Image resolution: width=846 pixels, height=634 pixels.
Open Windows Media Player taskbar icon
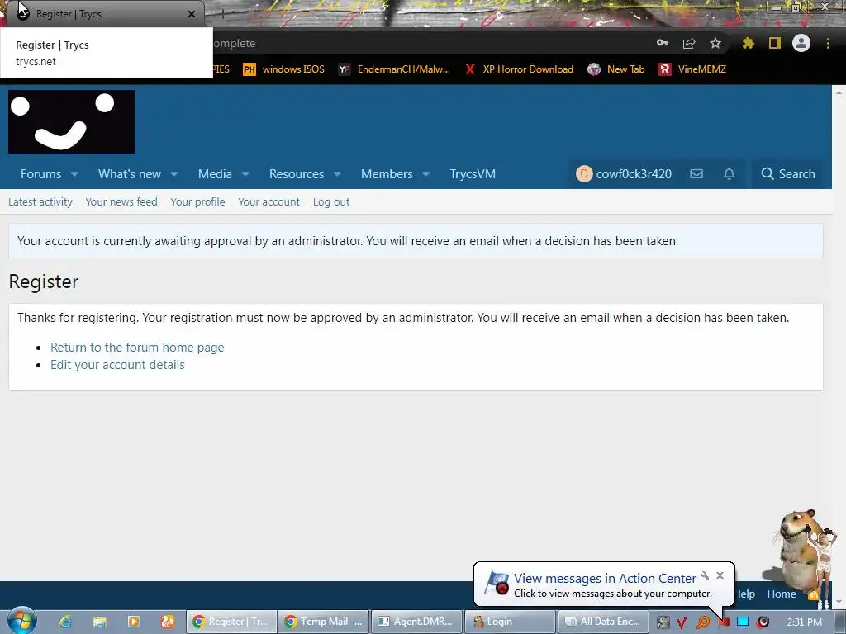point(133,622)
